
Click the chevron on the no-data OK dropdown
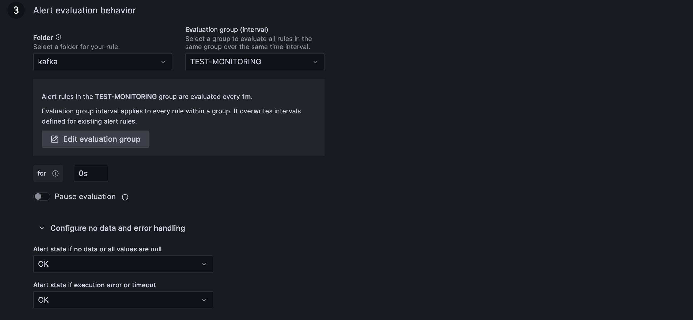[204, 264]
